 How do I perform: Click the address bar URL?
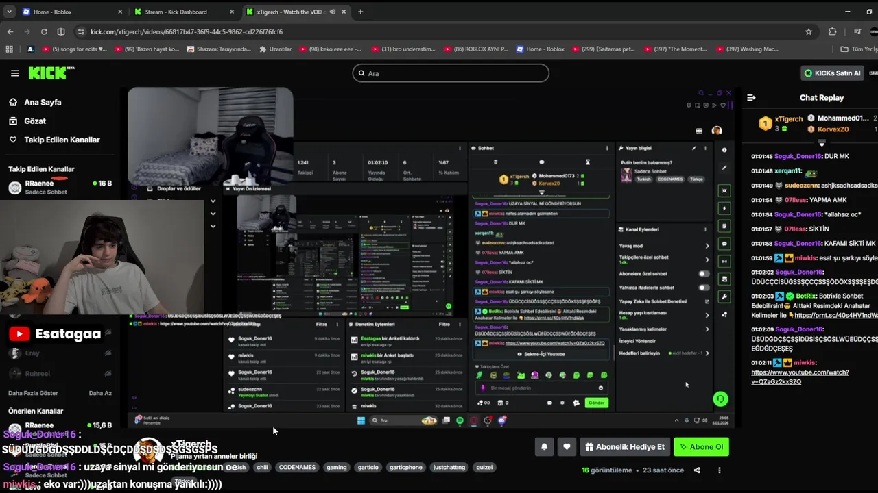186,31
